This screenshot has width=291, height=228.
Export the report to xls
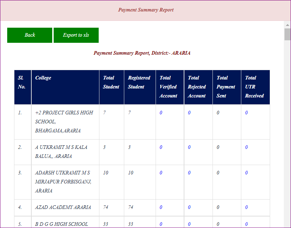pos(76,35)
